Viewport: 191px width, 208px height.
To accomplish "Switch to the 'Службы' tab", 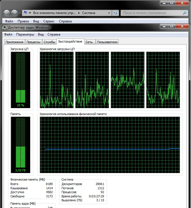I will (x=49, y=42).
